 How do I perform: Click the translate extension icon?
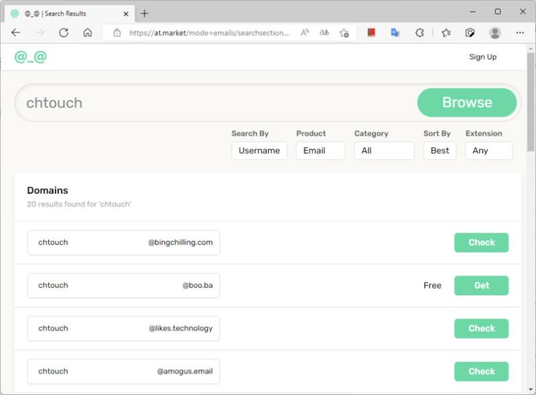pyautogui.click(x=395, y=33)
